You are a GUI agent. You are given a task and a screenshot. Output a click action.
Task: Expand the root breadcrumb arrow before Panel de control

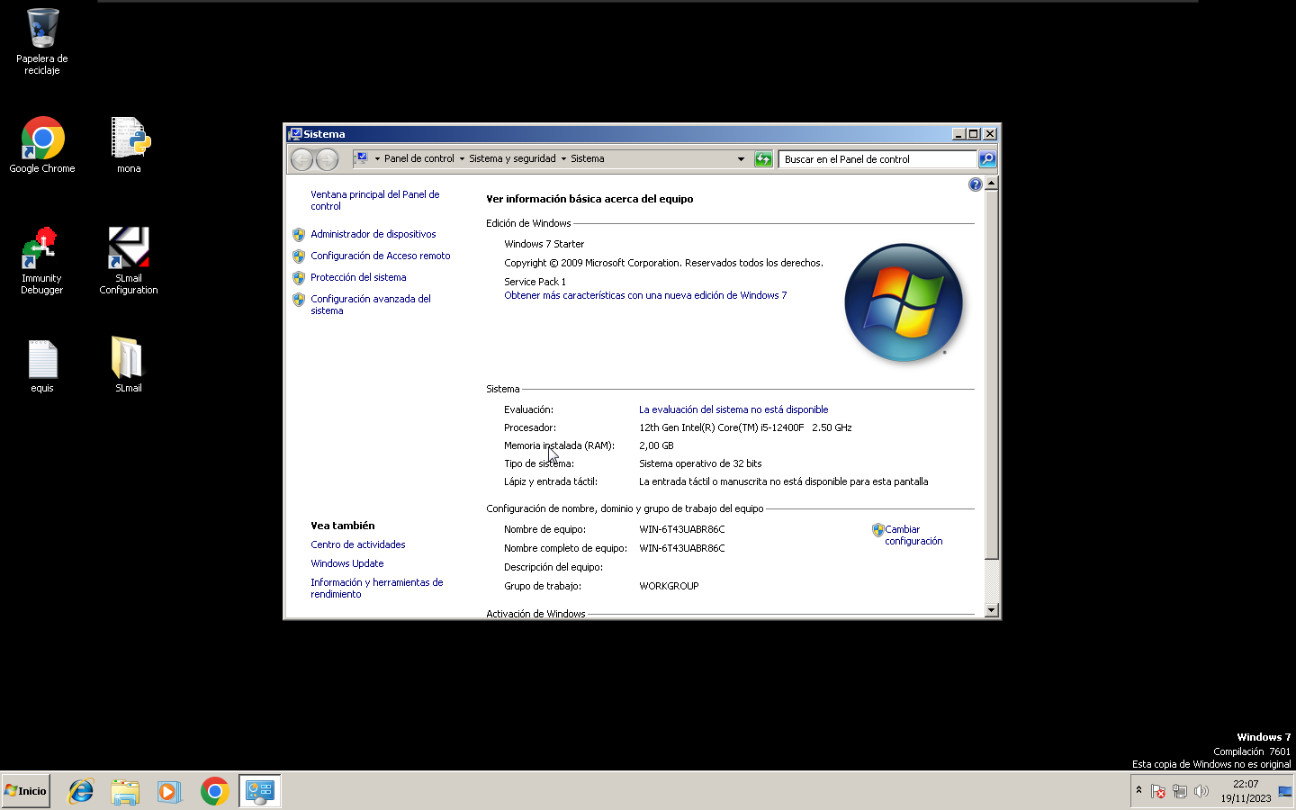[x=377, y=159]
